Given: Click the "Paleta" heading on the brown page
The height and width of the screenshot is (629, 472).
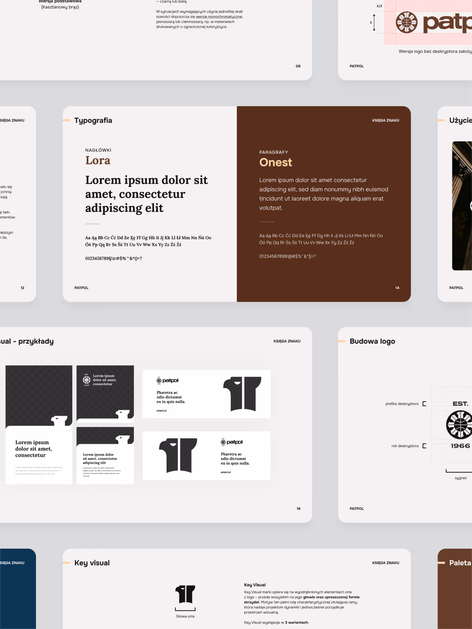Looking at the screenshot, I should [460, 563].
